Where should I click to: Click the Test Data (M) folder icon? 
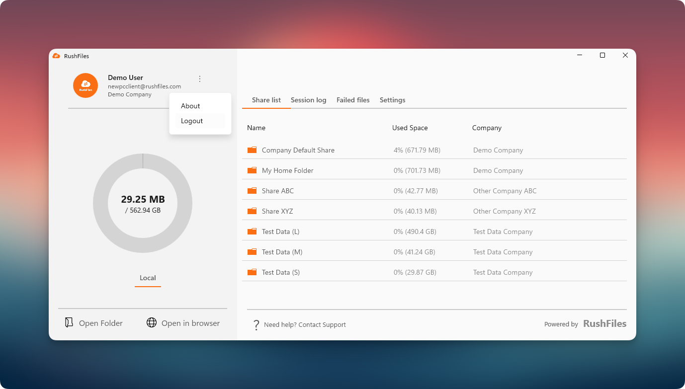[x=252, y=251]
